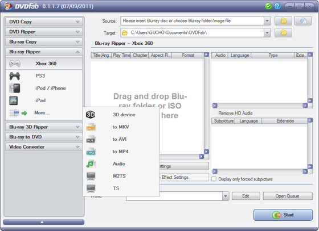This screenshot has width=319, height=231.
Task: Click the More profiles list icon
Action: [x=14, y=113]
